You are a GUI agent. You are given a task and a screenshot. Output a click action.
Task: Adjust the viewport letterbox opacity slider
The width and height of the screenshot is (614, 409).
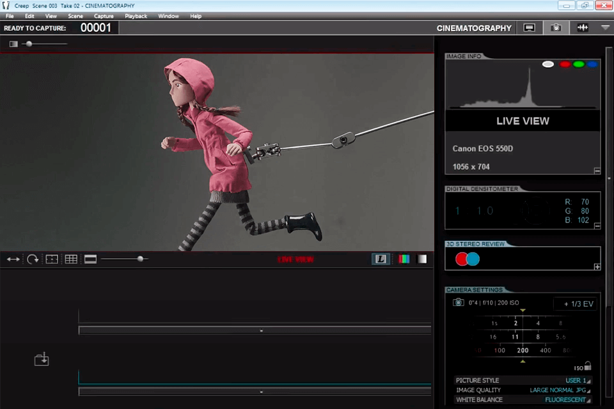pos(141,259)
